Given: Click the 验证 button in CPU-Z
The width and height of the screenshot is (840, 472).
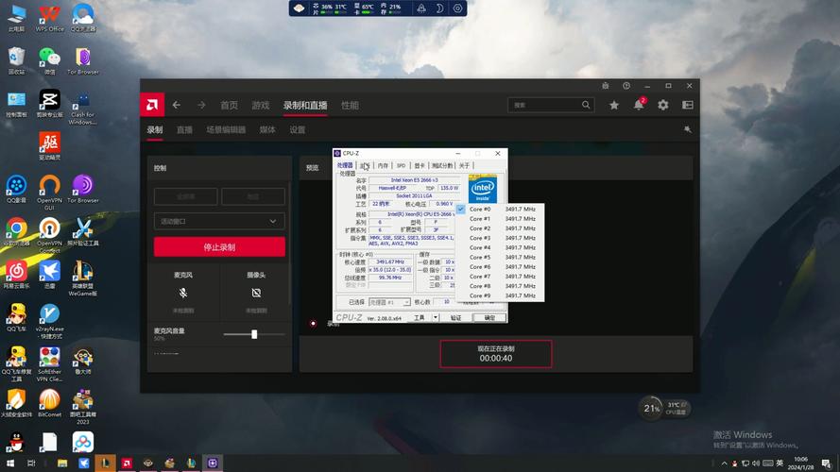Looking at the screenshot, I should click(455, 317).
